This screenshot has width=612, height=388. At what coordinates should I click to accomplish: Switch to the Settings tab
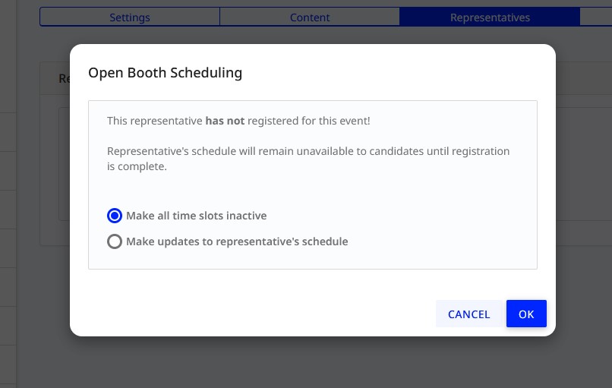pos(130,17)
